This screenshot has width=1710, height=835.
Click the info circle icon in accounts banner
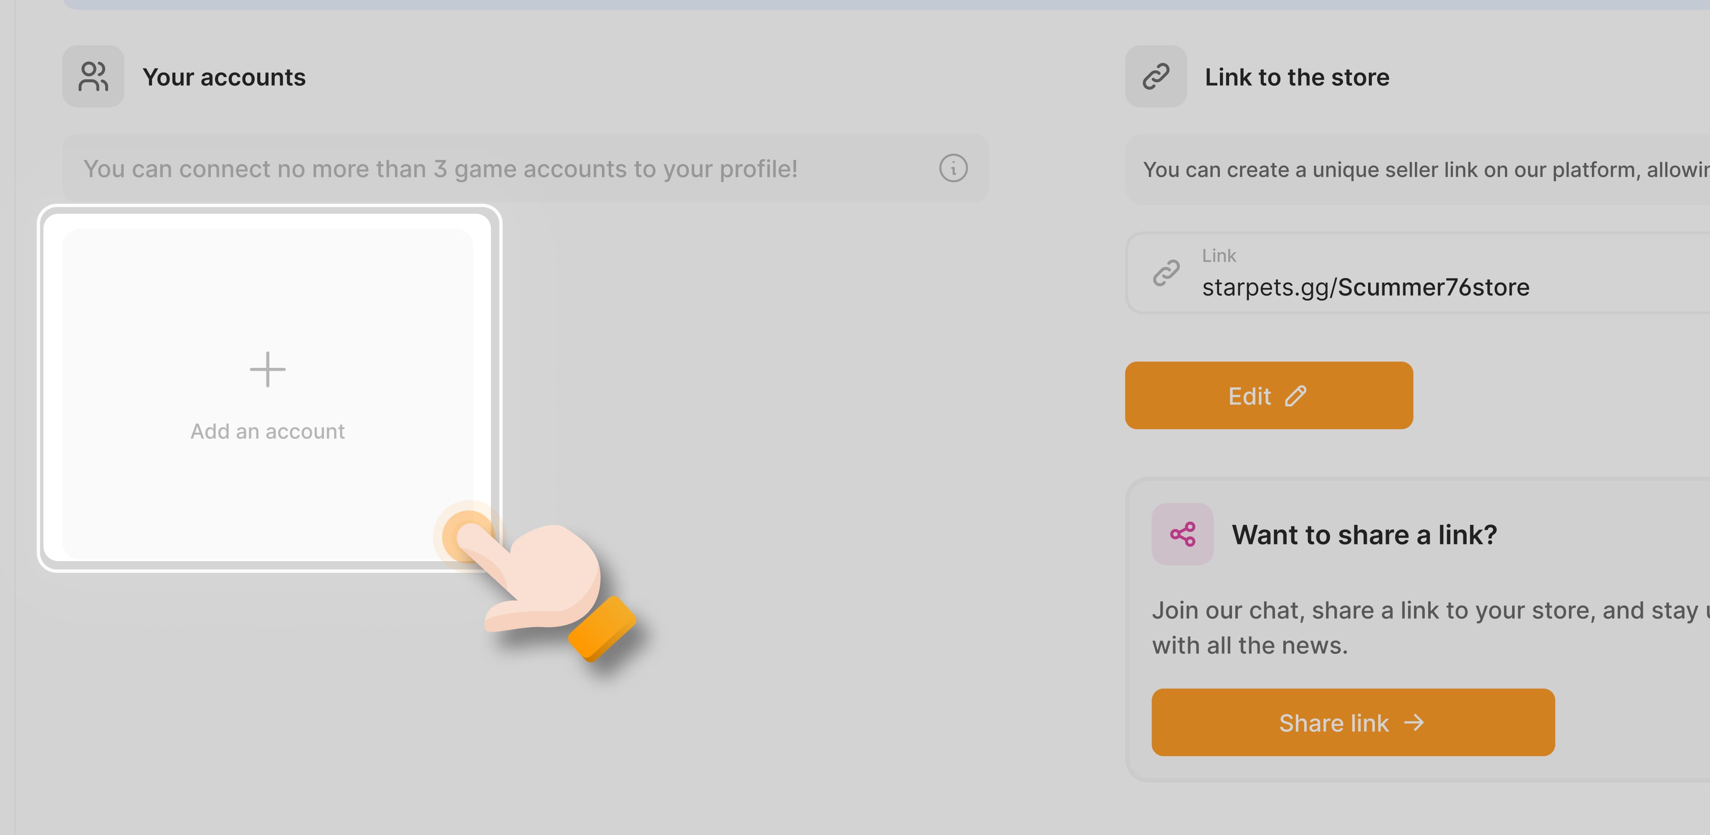(953, 169)
